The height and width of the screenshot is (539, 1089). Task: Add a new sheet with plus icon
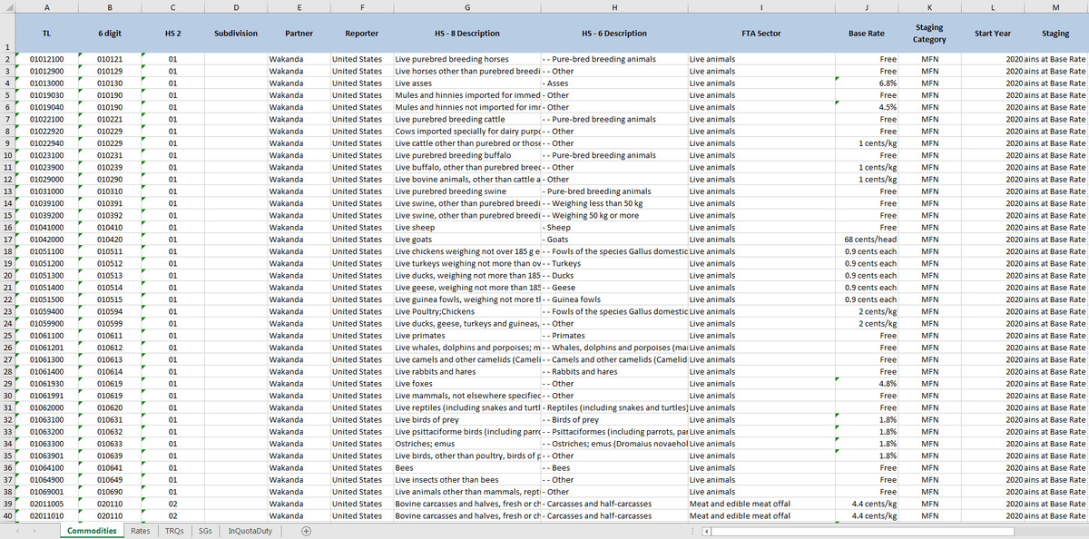coord(306,531)
